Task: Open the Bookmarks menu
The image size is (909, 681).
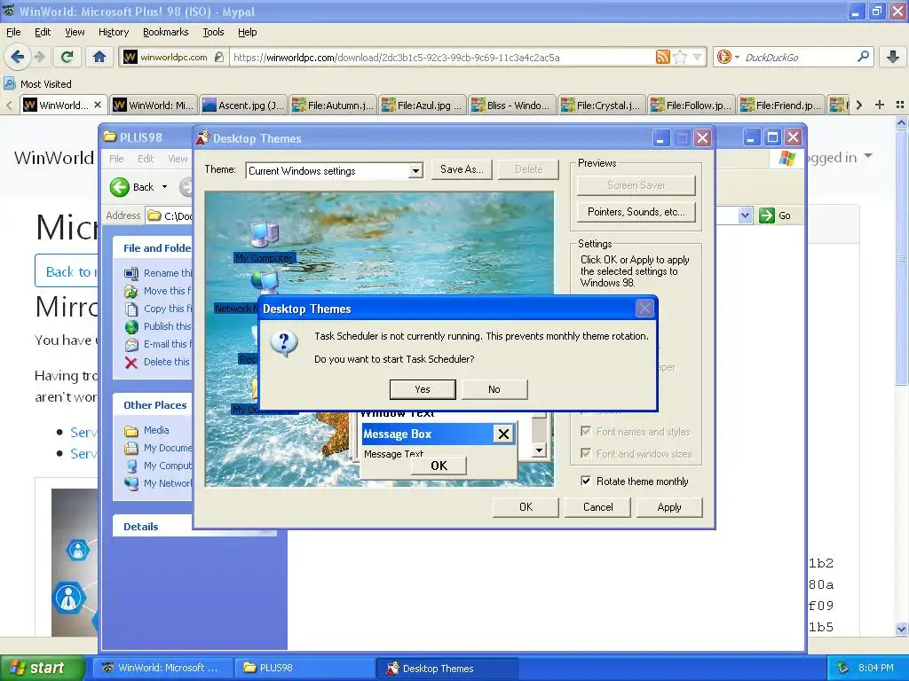Action: (x=165, y=32)
